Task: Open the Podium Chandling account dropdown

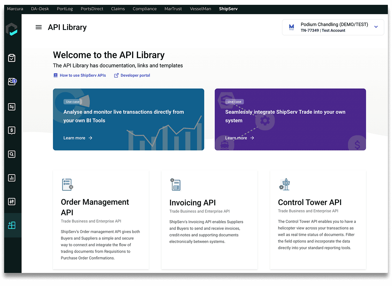Action: tap(333, 27)
